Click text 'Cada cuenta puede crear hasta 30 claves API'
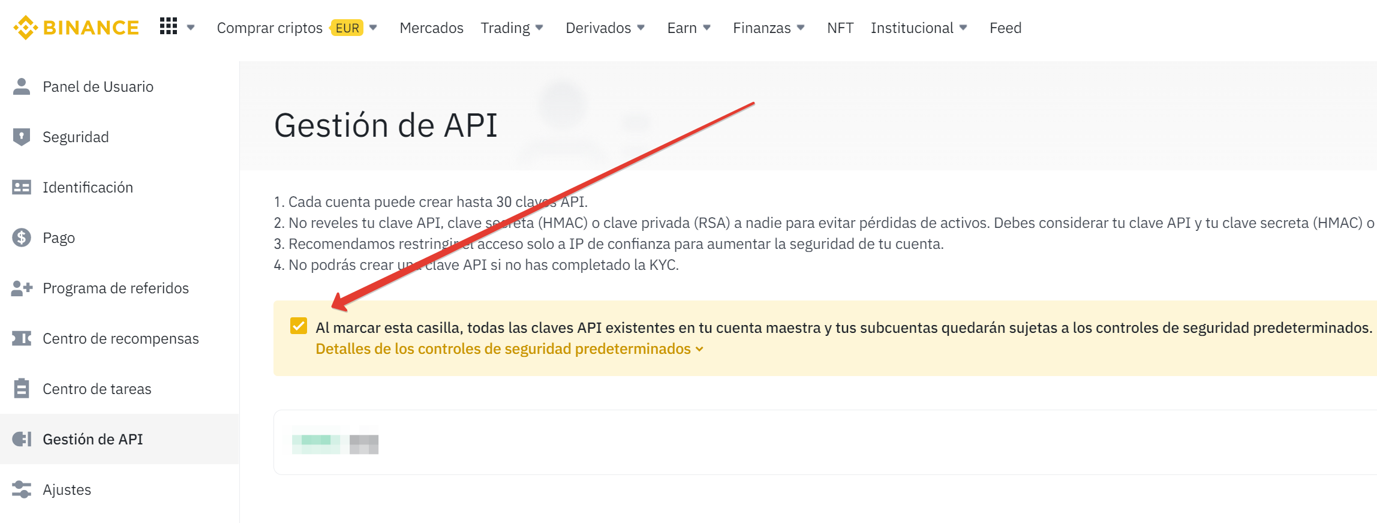This screenshot has height=523, width=1377. 437,202
